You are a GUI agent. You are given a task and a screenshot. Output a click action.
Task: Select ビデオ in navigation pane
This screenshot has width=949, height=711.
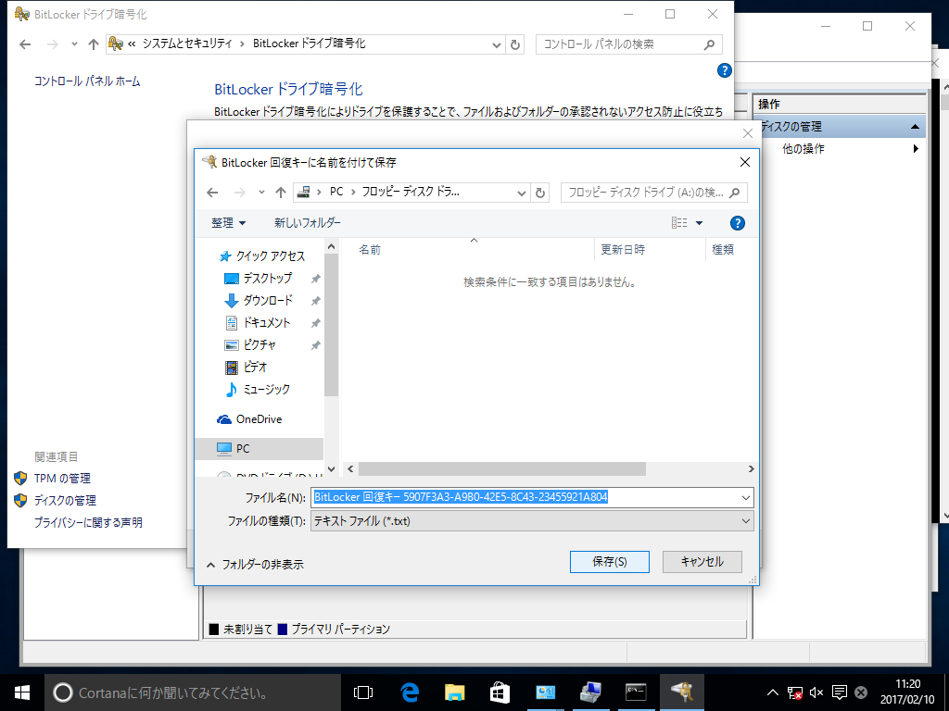(x=255, y=367)
